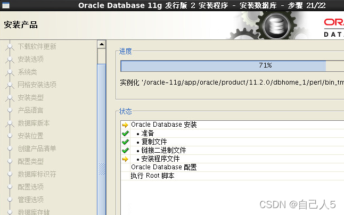Click the green checkmark beside 准备
The width and height of the screenshot is (344, 215).
[x=125, y=133]
